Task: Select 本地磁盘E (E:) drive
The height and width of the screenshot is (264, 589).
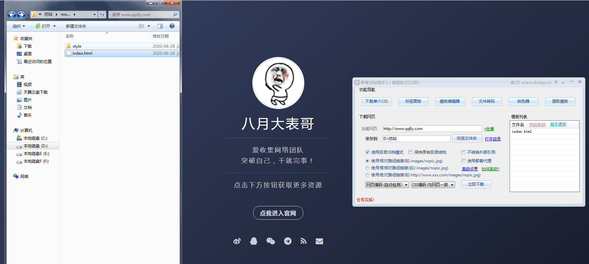Action: tap(36, 153)
